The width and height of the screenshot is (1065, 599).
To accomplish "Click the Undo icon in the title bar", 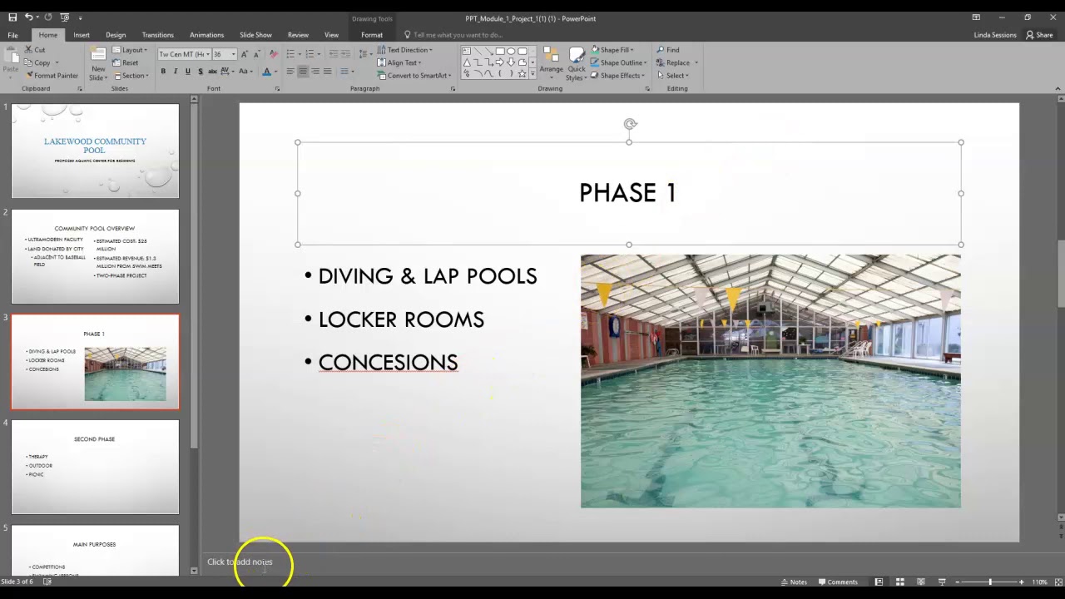I will [x=29, y=17].
